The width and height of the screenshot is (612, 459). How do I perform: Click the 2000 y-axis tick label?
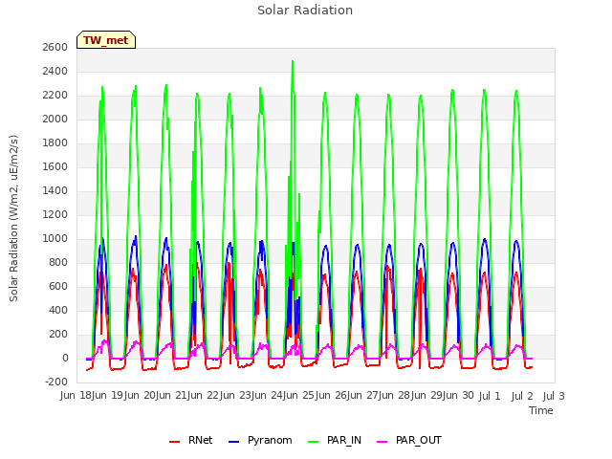click(55, 119)
